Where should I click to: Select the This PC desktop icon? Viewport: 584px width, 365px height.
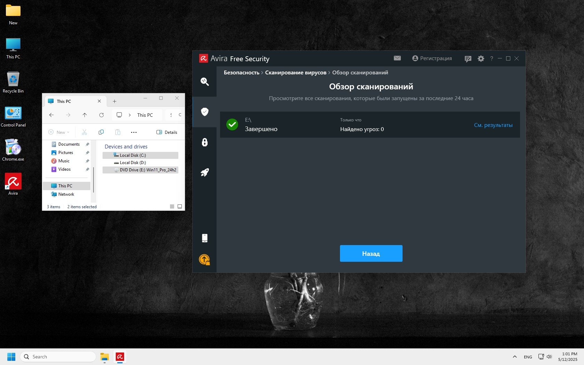click(x=13, y=49)
